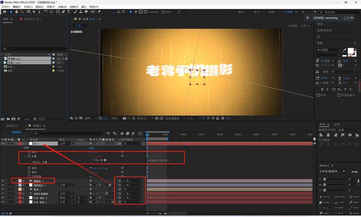This screenshot has width=361, height=217.
Task: Select the Rotation tool
Action: coord(46,12)
